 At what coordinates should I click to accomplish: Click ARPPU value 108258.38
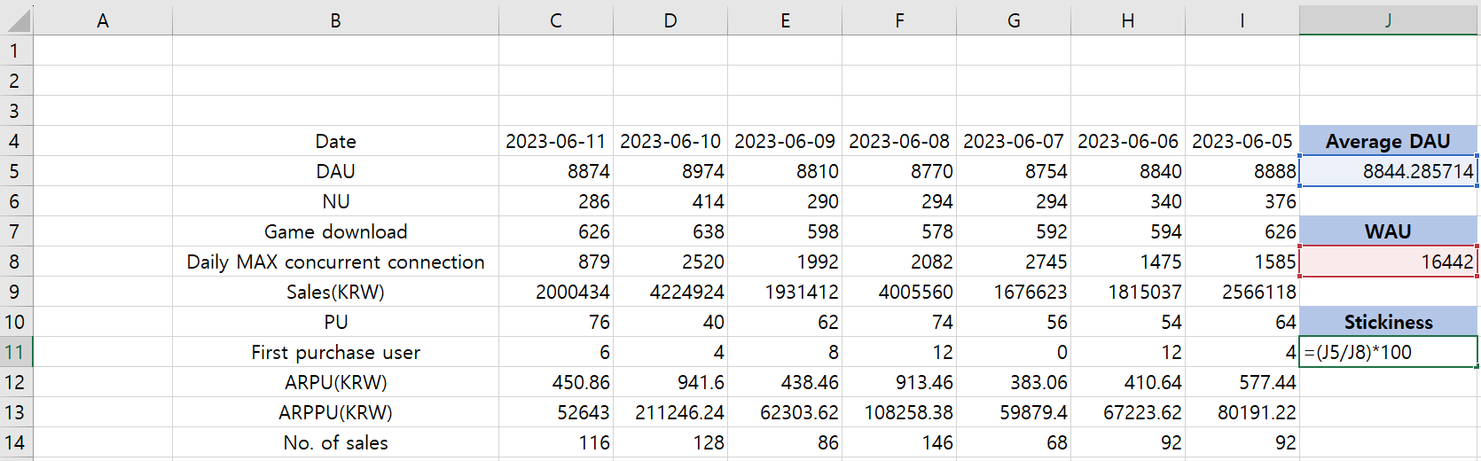coord(899,412)
